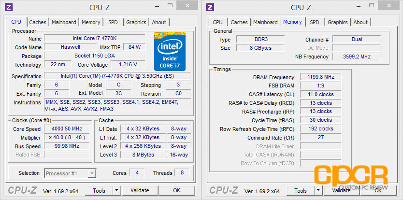Open the Processor #1 selection dropdown
Image resolution: width=403 pixels, height=200 pixels.
click(x=70, y=173)
